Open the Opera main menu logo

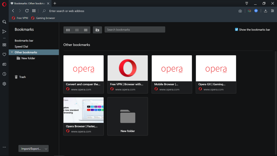[4, 4]
